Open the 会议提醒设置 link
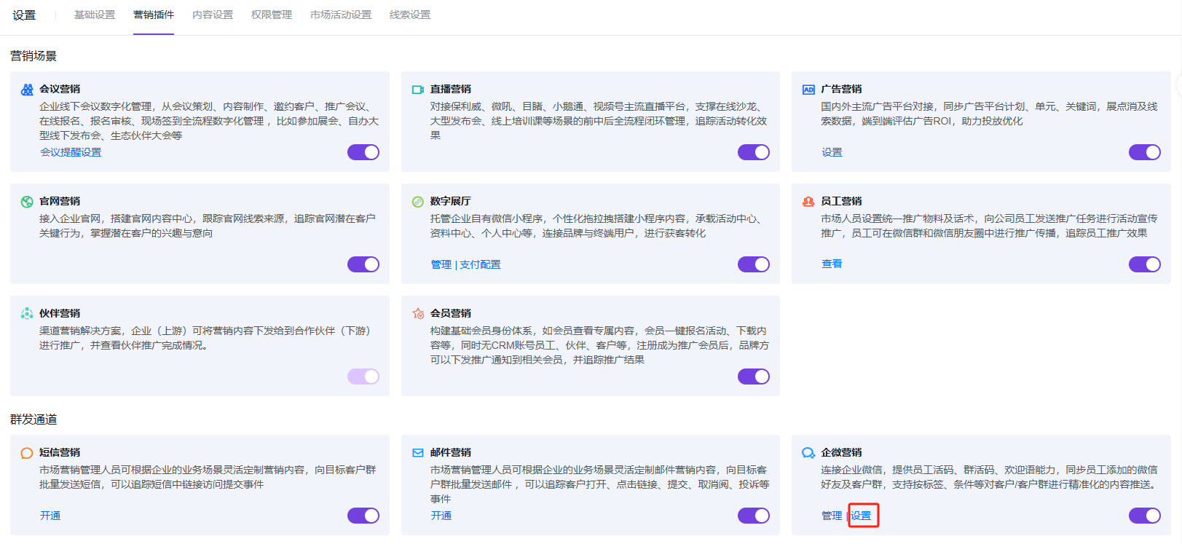 (x=71, y=152)
